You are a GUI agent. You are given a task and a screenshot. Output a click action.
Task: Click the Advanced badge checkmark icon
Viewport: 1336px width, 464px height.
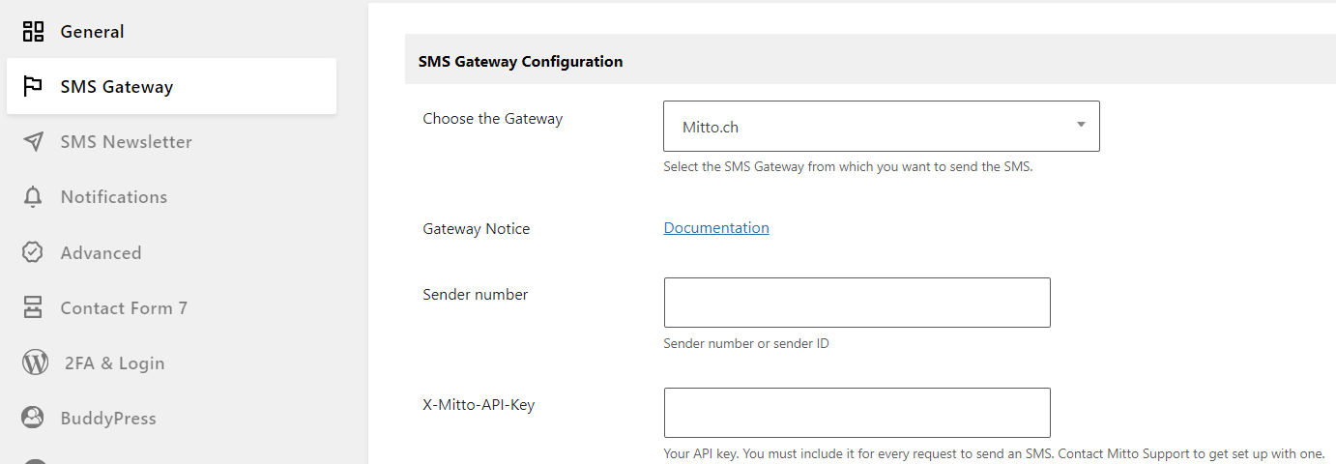pyautogui.click(x=33, y=252)
